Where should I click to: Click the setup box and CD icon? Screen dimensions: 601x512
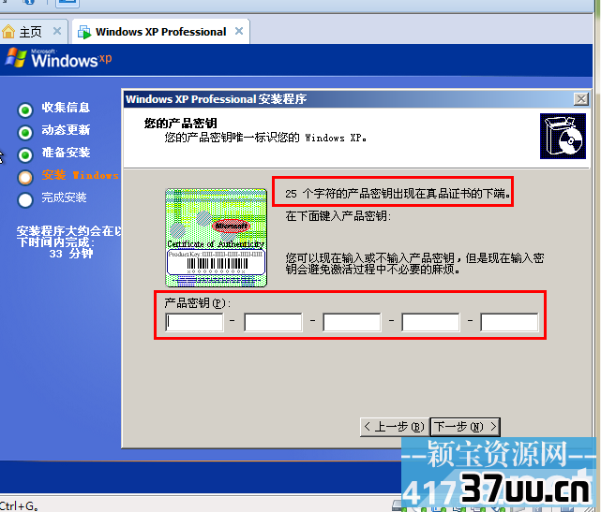(563, 136)
